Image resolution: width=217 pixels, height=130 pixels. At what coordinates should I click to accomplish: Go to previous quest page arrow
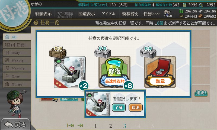[80, 126]
